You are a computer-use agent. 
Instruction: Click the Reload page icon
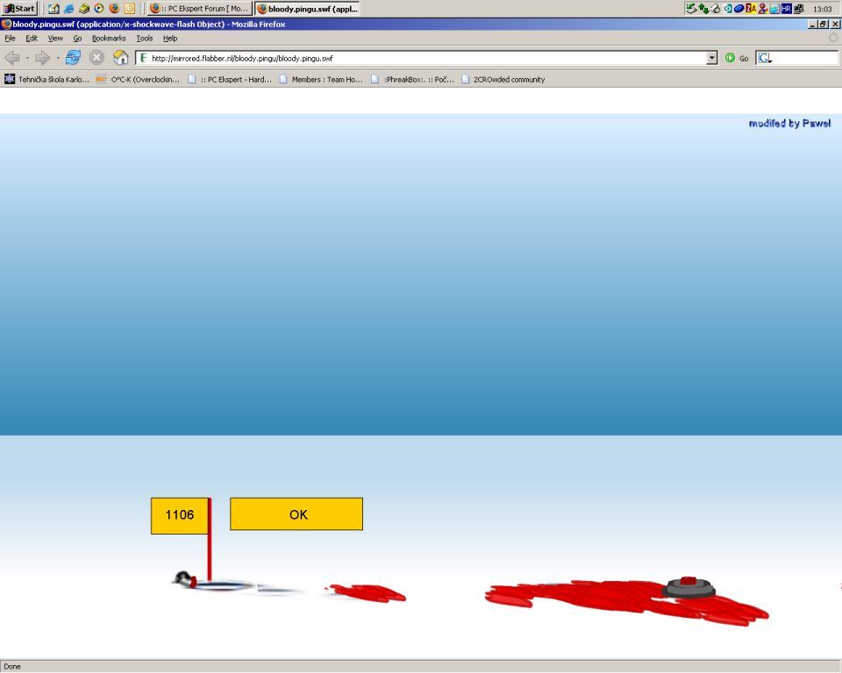tap(73, 58)
